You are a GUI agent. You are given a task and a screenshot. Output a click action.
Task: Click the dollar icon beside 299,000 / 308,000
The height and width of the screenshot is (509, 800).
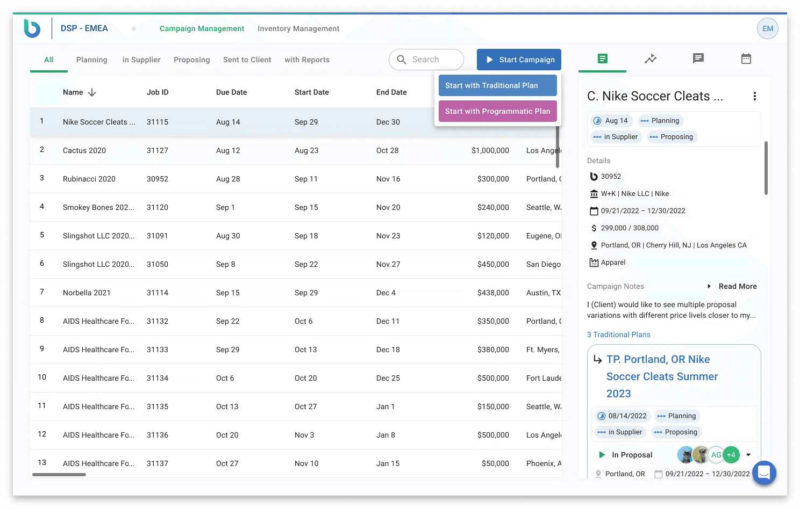click(594, 228)
